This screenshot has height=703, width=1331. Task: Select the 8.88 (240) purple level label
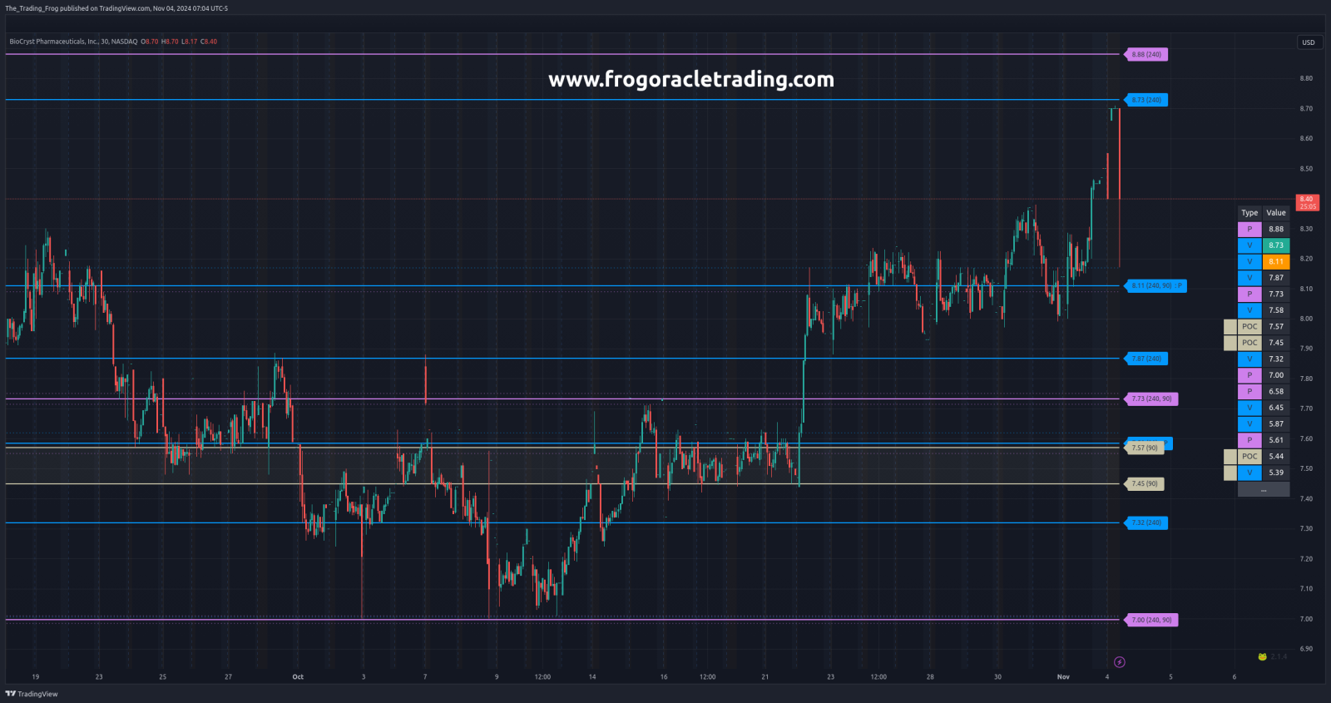click(x=1146, y=55)
